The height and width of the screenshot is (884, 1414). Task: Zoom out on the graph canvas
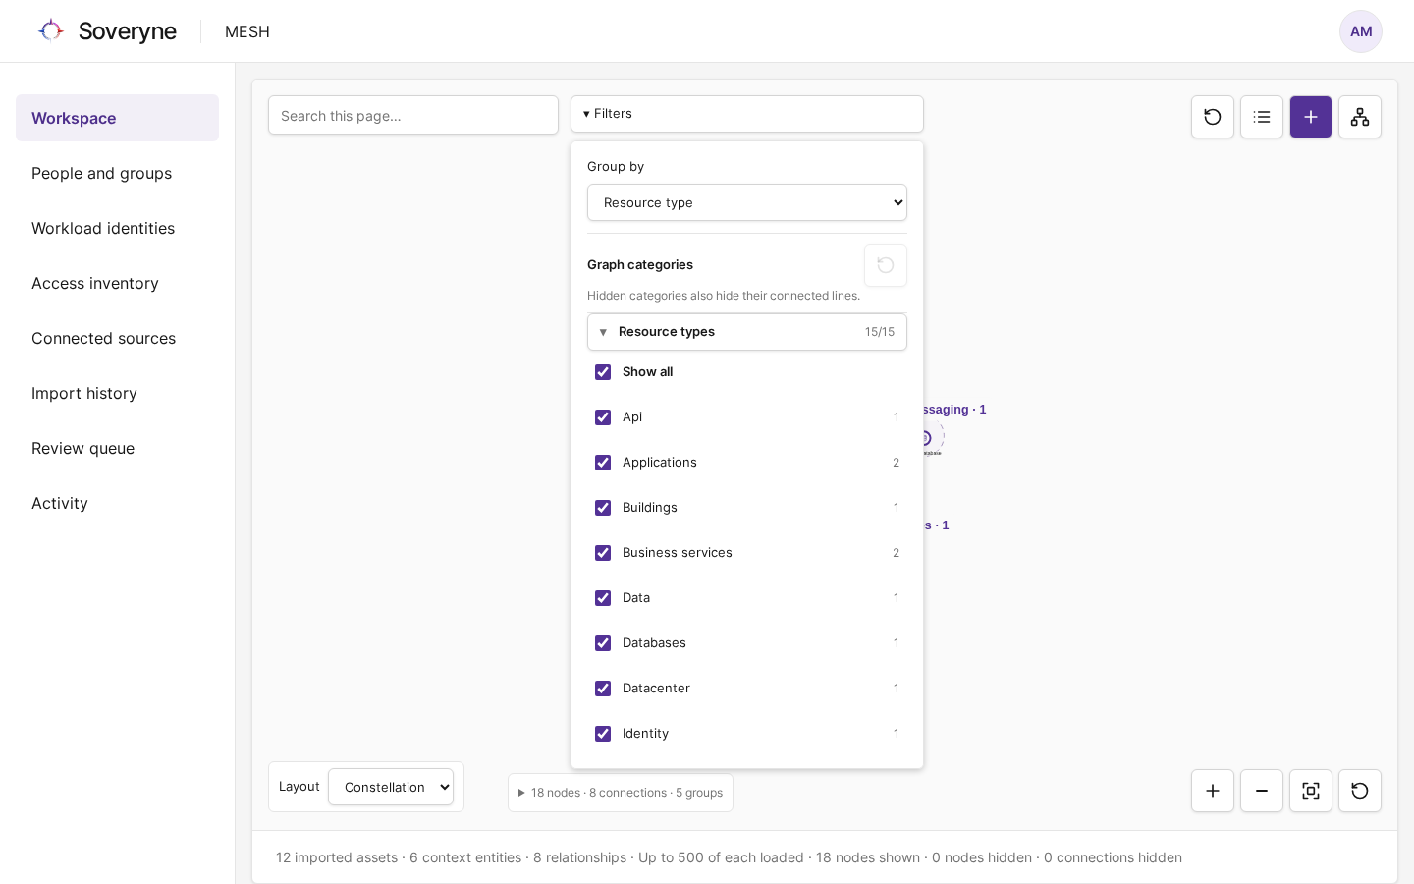pyautogui.click(x=1262, y=791)
